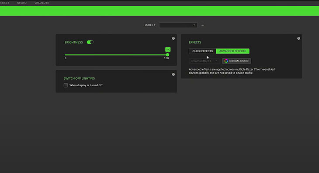The height and width of the screenshot is (173, 319).
Task: Click the 'SWITCH OFF LIGHTING' heading
Action: [79, 78]
